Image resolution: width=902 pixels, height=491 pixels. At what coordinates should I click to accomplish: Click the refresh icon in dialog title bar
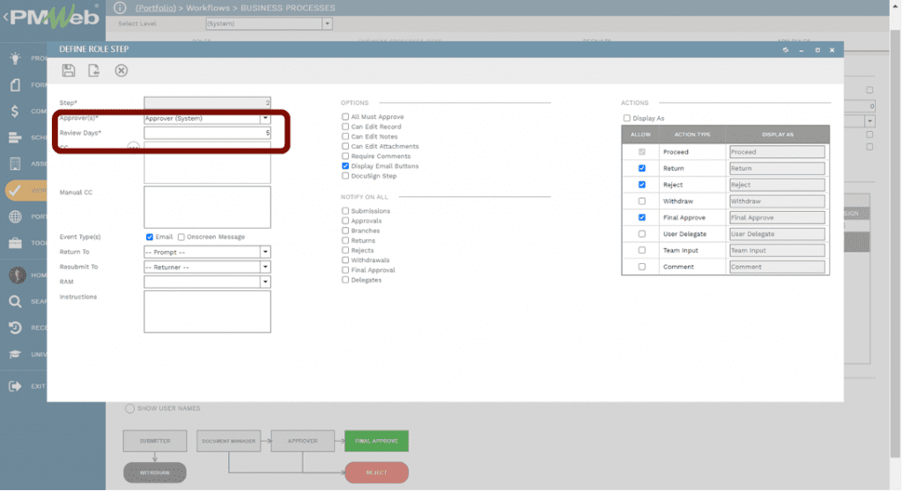(x=785, y=50)
